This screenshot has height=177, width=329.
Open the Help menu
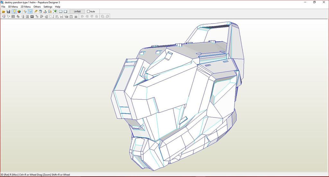[58, 7]
